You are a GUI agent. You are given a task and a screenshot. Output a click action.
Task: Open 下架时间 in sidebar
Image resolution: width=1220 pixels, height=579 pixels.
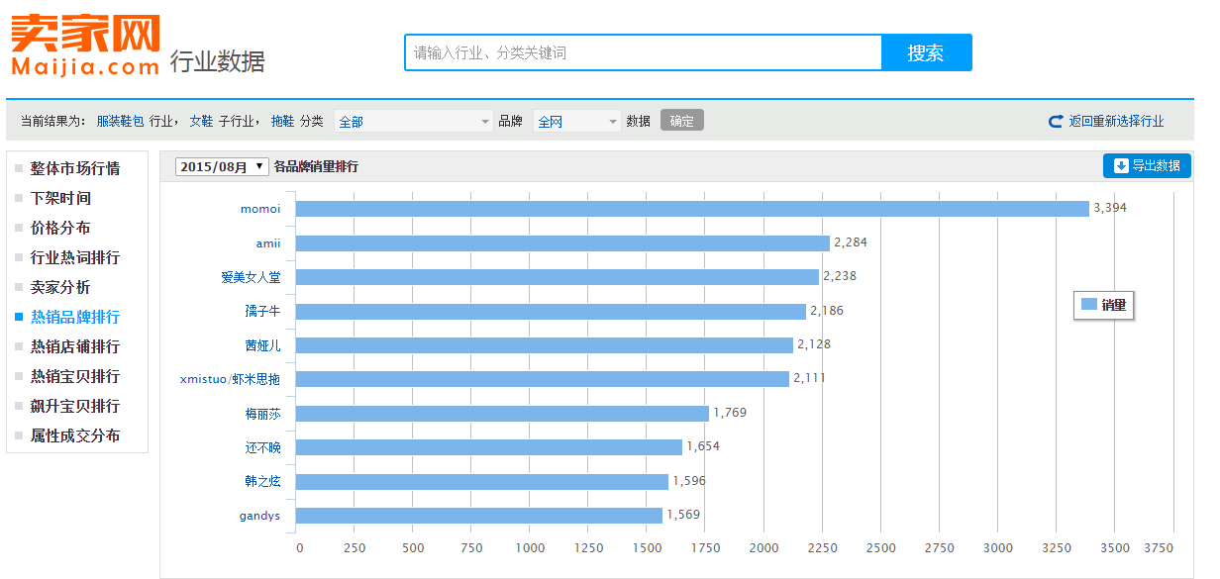point(60,198)
